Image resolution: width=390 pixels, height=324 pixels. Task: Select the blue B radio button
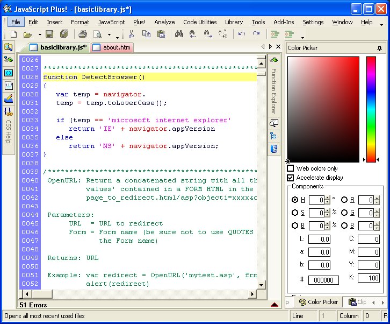(344, 226)
